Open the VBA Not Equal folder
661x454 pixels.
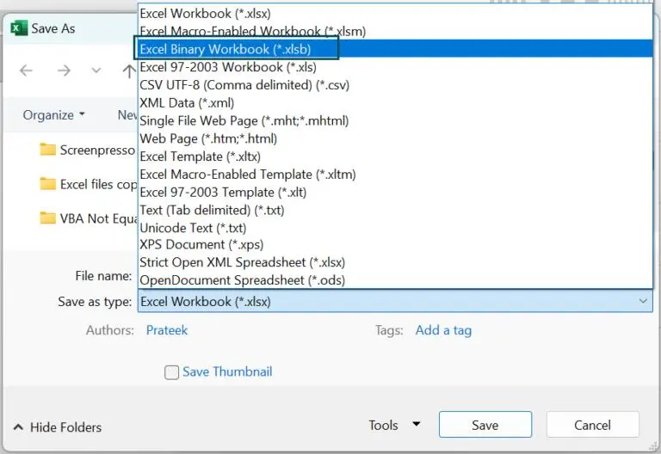(88, 218)
